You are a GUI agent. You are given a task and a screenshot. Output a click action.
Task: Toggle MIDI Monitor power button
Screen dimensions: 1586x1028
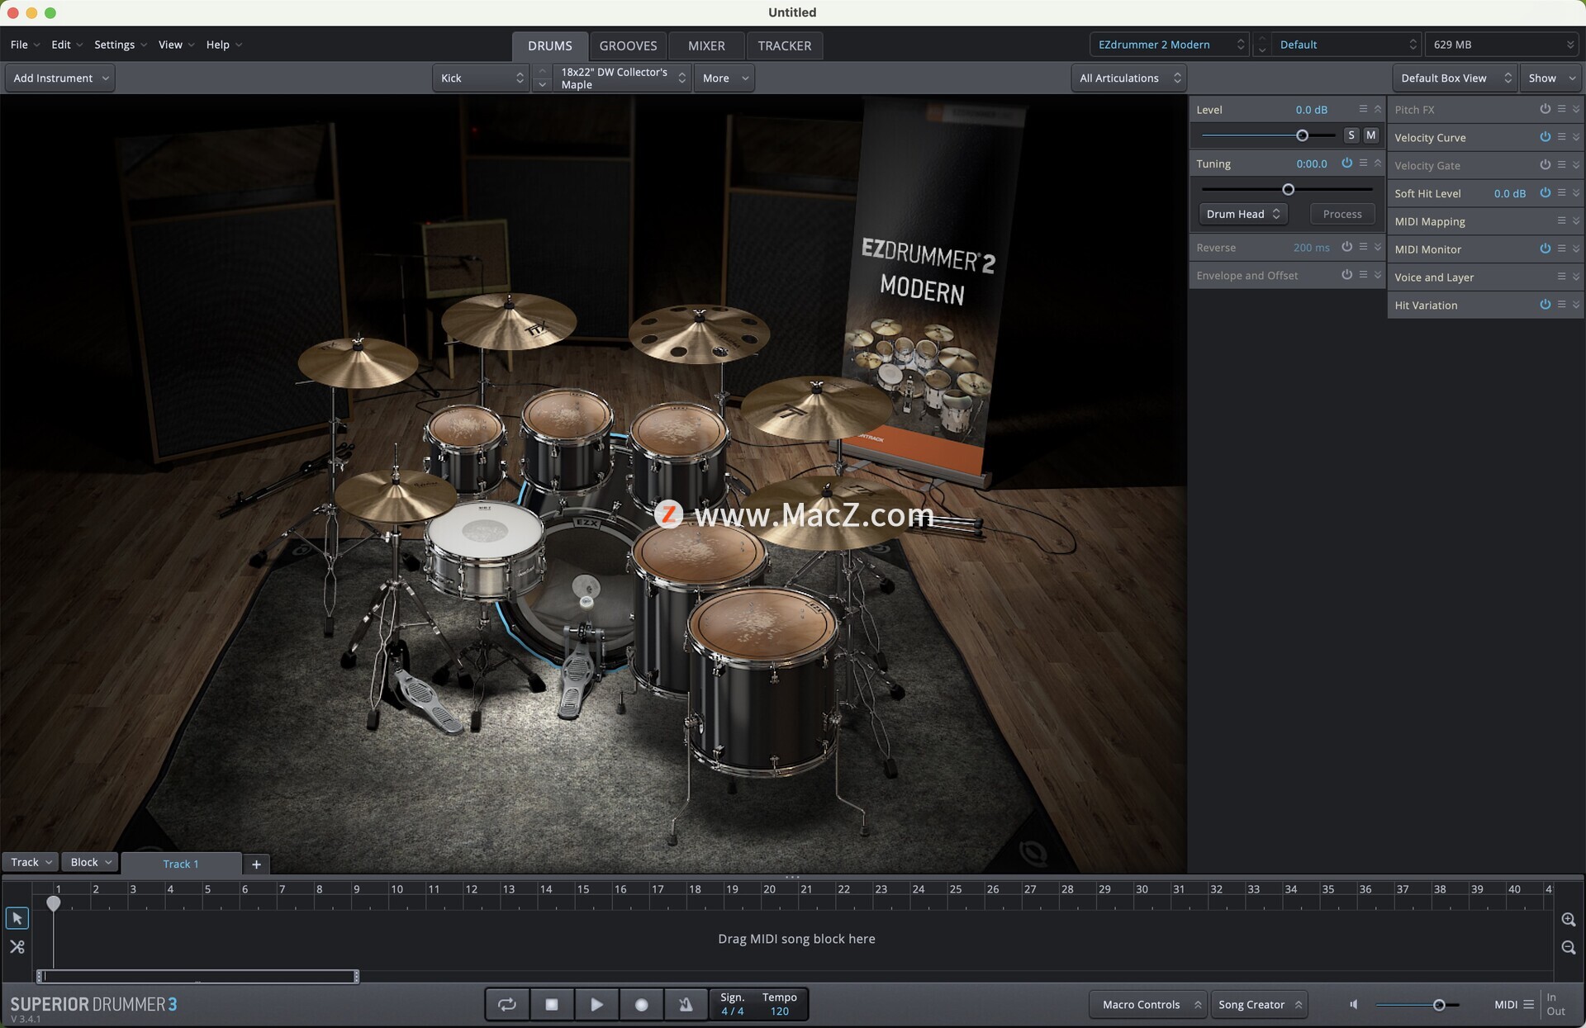(1545, 249)
